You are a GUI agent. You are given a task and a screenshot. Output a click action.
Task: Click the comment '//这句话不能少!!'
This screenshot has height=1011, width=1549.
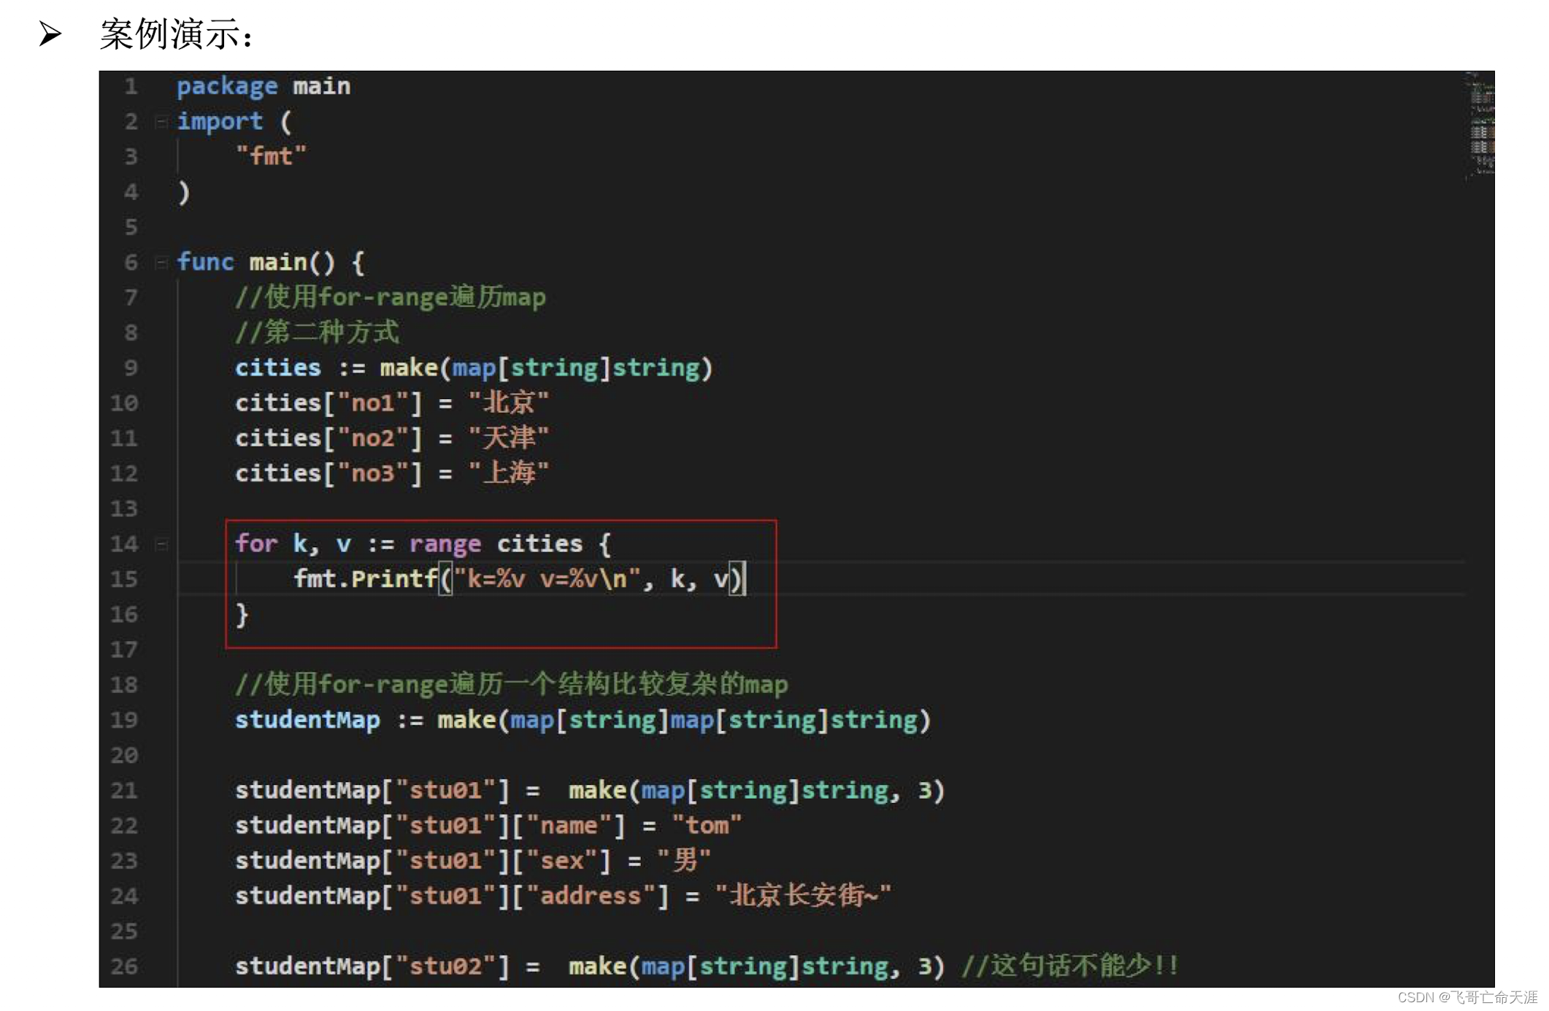coord(1070,966)
